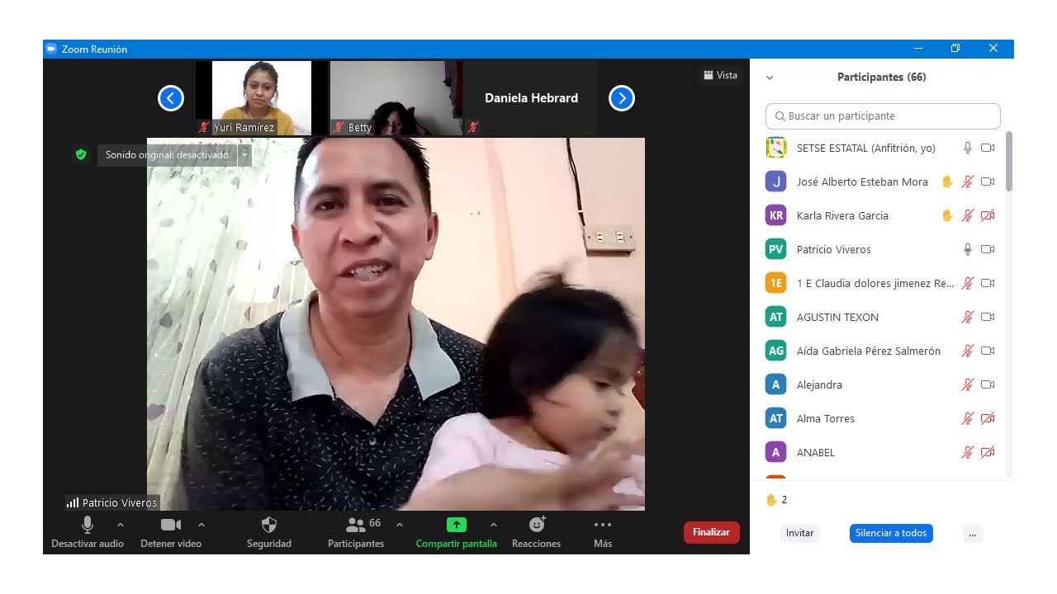Click the PV avatar for Patricio Viveros
Image resolution: width=1057 pixels, height=594 pixels.
pos(775,249)
